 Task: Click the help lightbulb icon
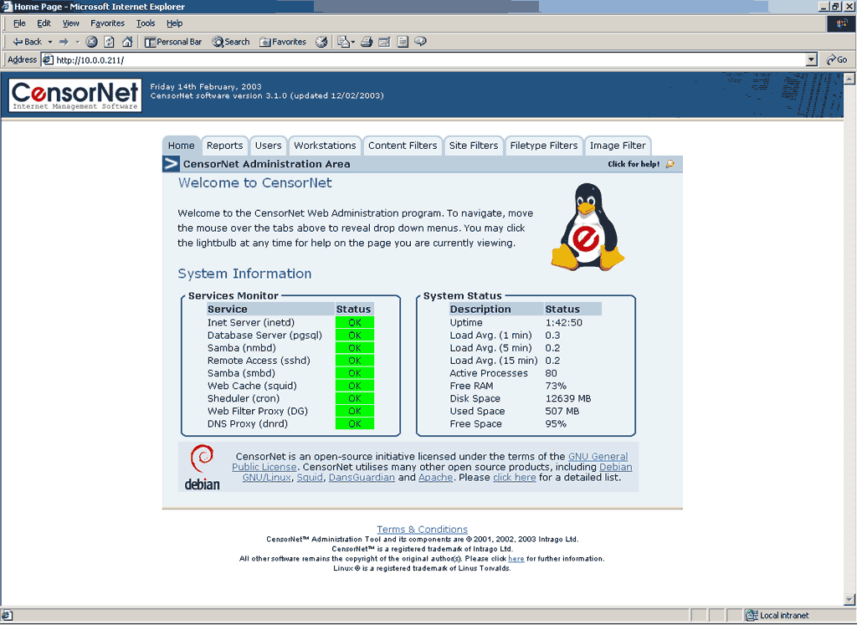coord(670,164)
